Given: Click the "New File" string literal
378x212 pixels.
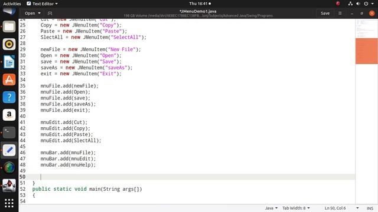Looking at the screenshot, I should tap(122, 49).
